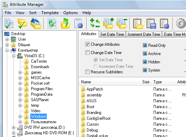This screenshot has width=186, height=137.
Task: Click the Desktop monitor icon in tree
Action: 7,34
